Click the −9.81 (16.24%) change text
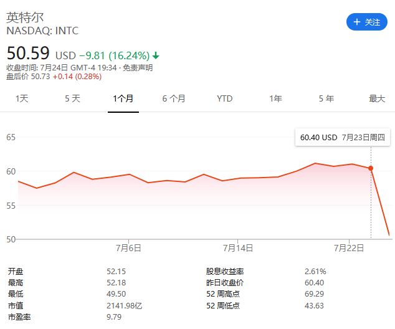Screen dimensions: 395x329 [x=115, y=55]
